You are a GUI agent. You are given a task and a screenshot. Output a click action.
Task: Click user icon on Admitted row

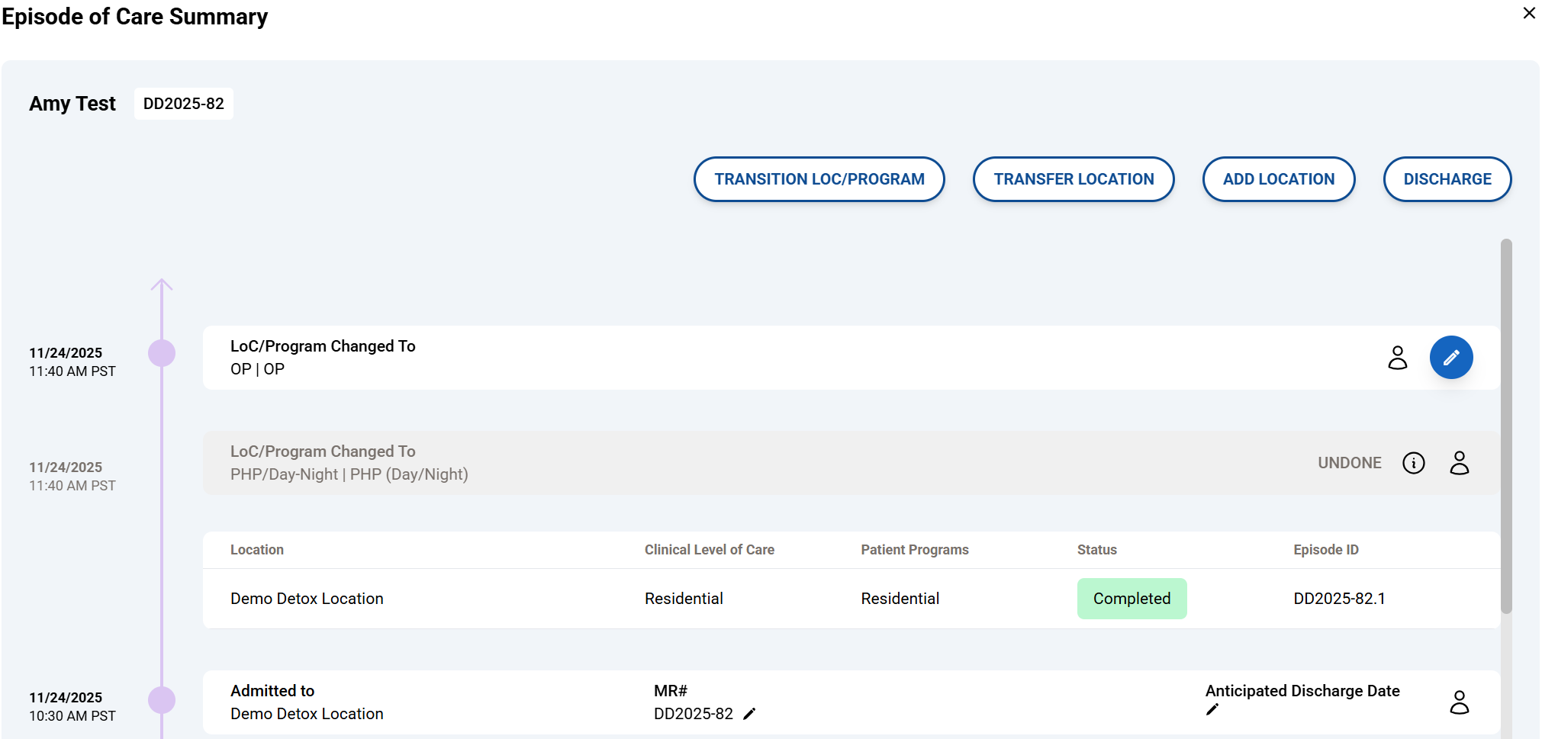click(1459, 702)
